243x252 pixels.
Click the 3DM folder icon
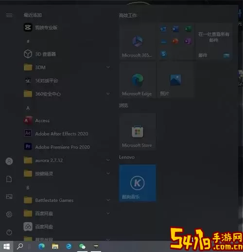pos(28,67)
